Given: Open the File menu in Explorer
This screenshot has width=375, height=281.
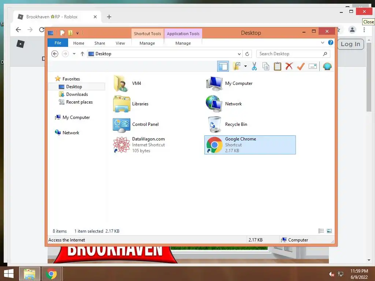Looking at the screenshot, I should 58,43.
